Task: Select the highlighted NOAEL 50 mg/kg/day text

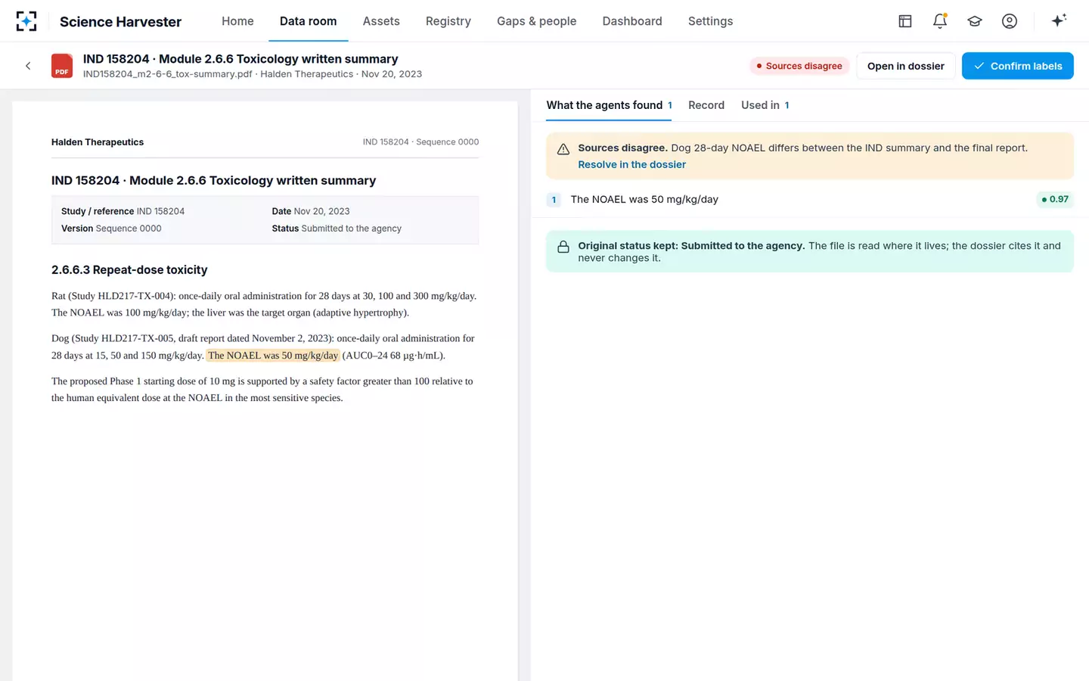Action: point(273,356)
